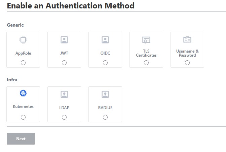
Task: Click the TLS Certificates icon
Action: pyautogui.click(x=146, y=40)
